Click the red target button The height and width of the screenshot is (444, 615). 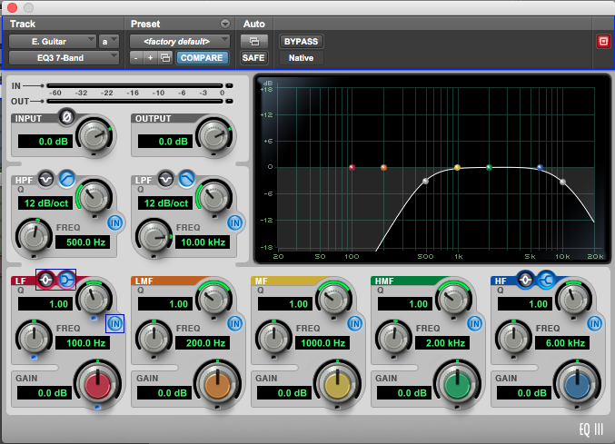(602, 41)
